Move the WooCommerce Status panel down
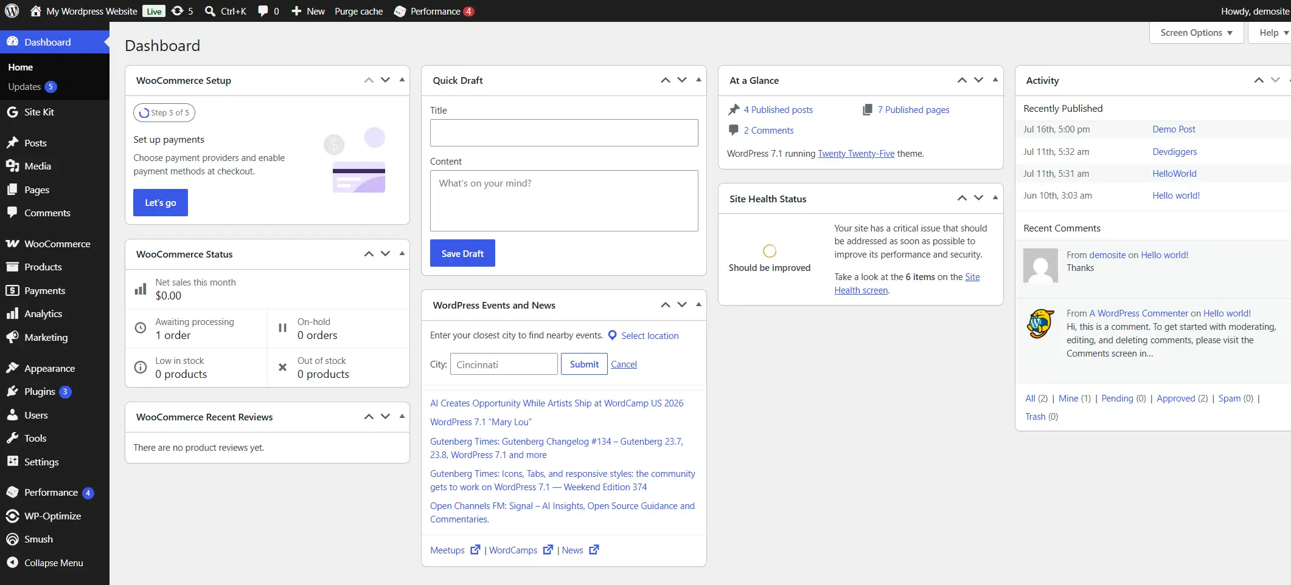This screenshot has width=1291, height=585. point(385,254)
